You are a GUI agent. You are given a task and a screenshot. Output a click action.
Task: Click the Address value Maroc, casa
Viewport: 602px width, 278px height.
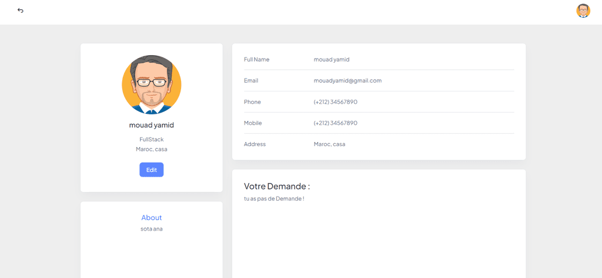(x=329, y=144)
